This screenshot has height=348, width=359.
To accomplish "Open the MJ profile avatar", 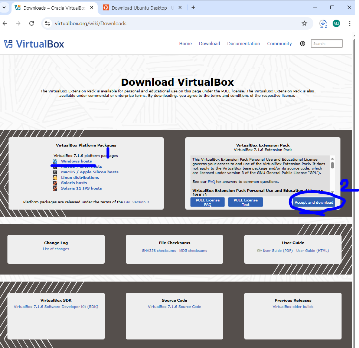I will tap(336, 23).
